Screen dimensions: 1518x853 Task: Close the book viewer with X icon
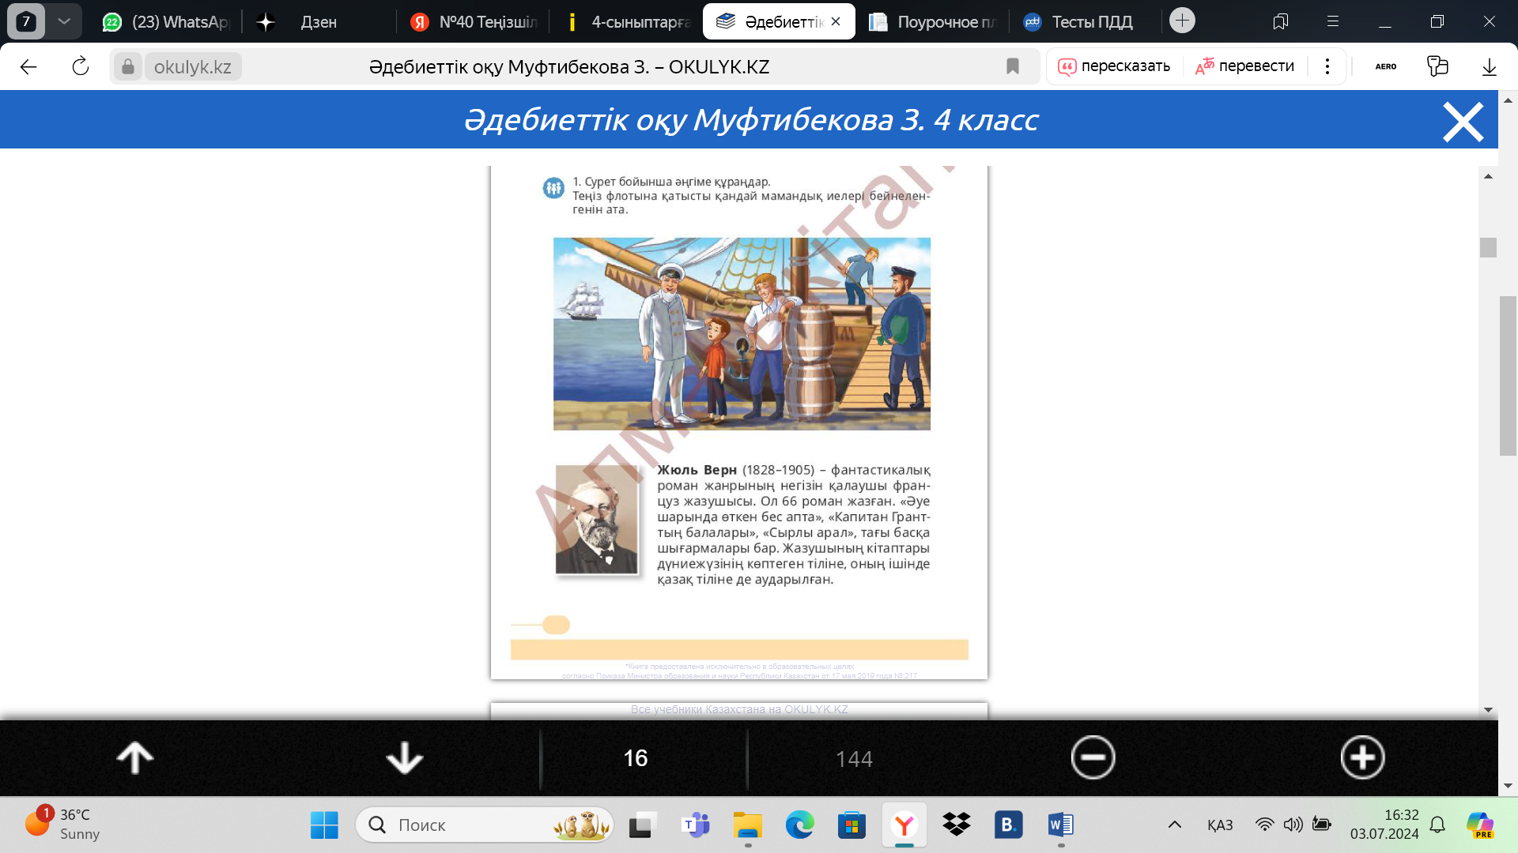coord(1463,122)
